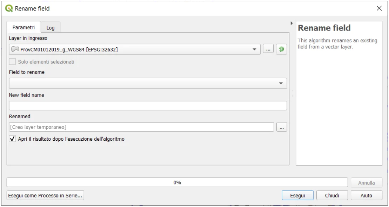This screenshot has width=389, height=207.
Task: Click the 0% progress bar
Action: click(177, 182)
